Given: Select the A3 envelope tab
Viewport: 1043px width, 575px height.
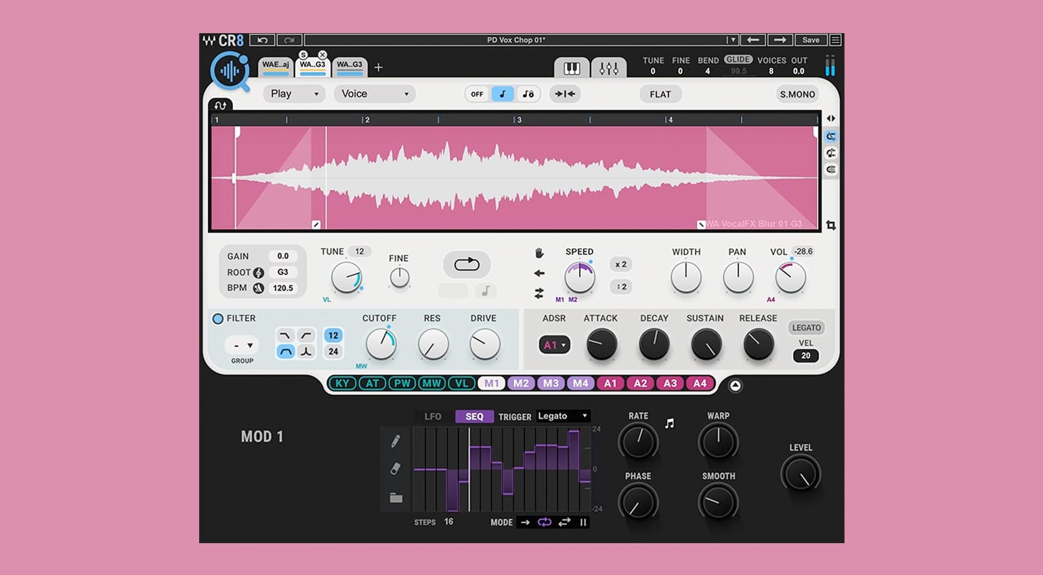Looking at the screenshot, I should (670, 384).
